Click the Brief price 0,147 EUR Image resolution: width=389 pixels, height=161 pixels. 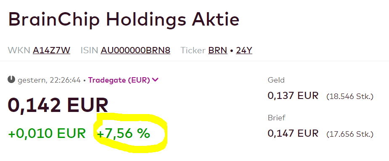293,133
